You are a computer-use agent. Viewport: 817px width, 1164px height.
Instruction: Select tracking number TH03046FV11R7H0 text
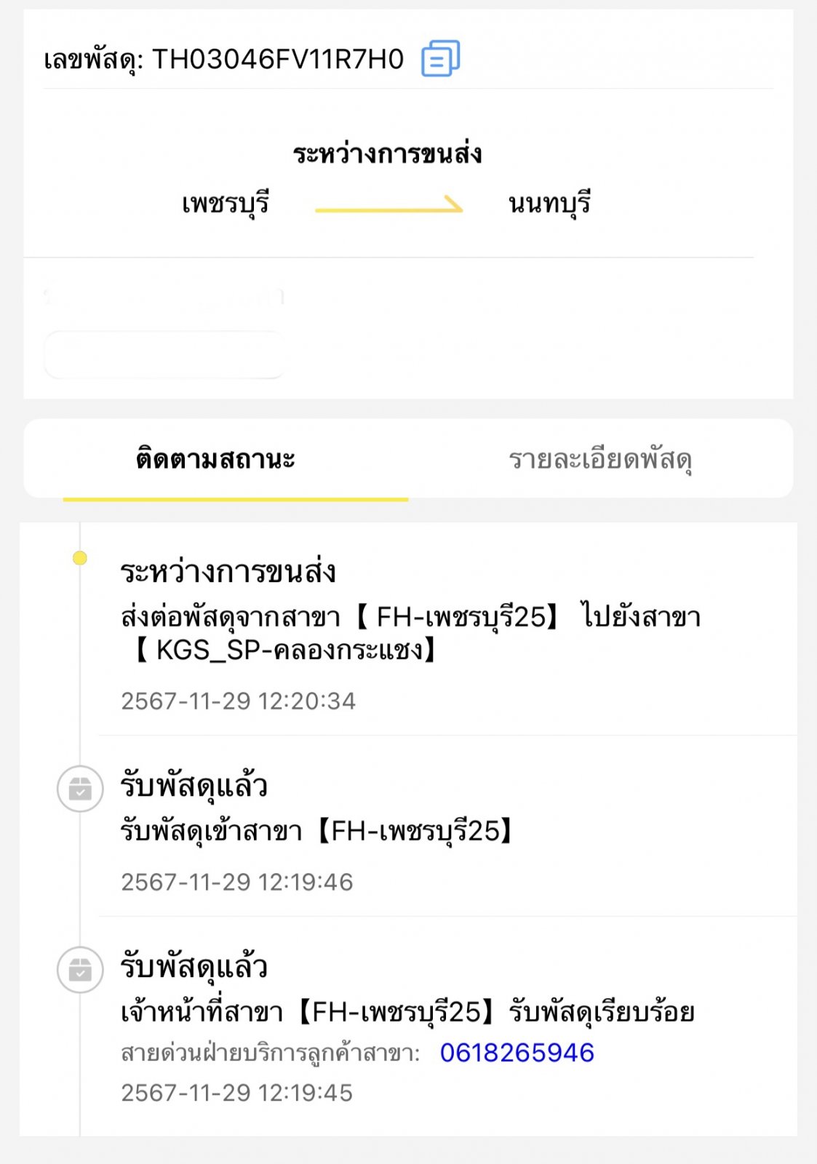pyautogui.click(x=278, y=59)
